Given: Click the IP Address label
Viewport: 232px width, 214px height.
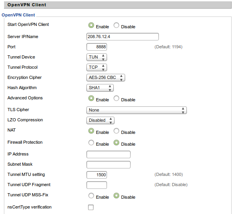Looking at the screenshot, I should pyautogui.click(x=18, y=154).
